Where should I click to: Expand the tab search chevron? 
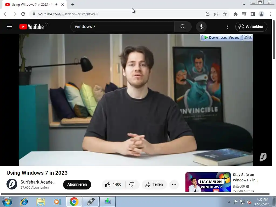244,5
